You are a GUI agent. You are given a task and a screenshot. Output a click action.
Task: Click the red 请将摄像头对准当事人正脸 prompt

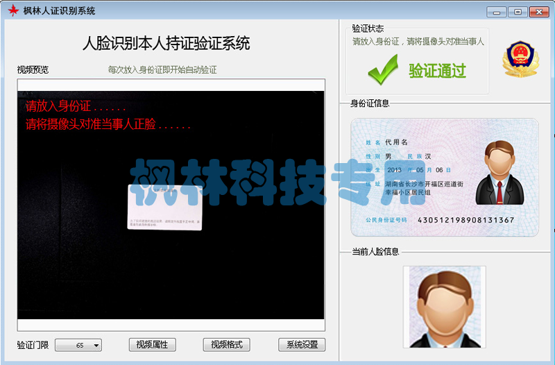coord(108,124)
